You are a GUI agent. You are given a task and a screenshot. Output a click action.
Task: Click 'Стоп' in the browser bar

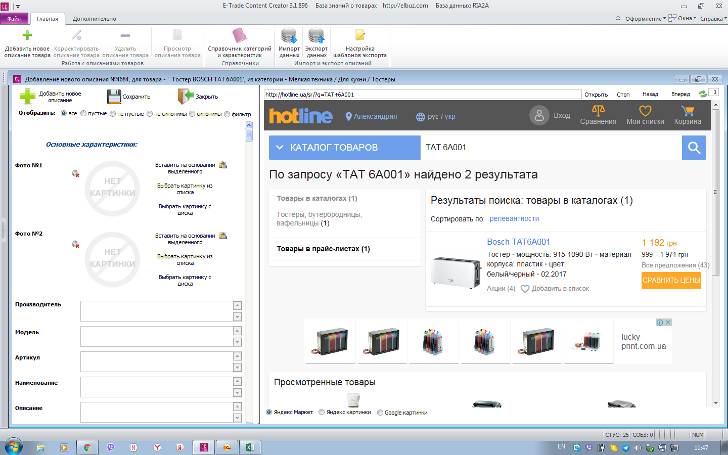(623, 95)
